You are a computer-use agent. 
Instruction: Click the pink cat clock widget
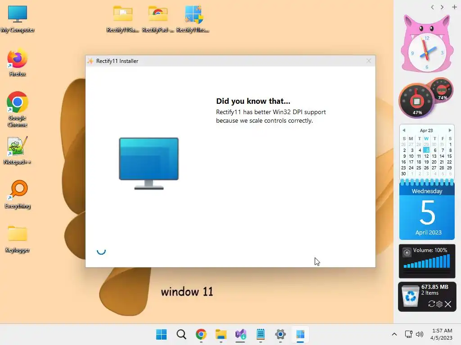[x=427, y=44]
